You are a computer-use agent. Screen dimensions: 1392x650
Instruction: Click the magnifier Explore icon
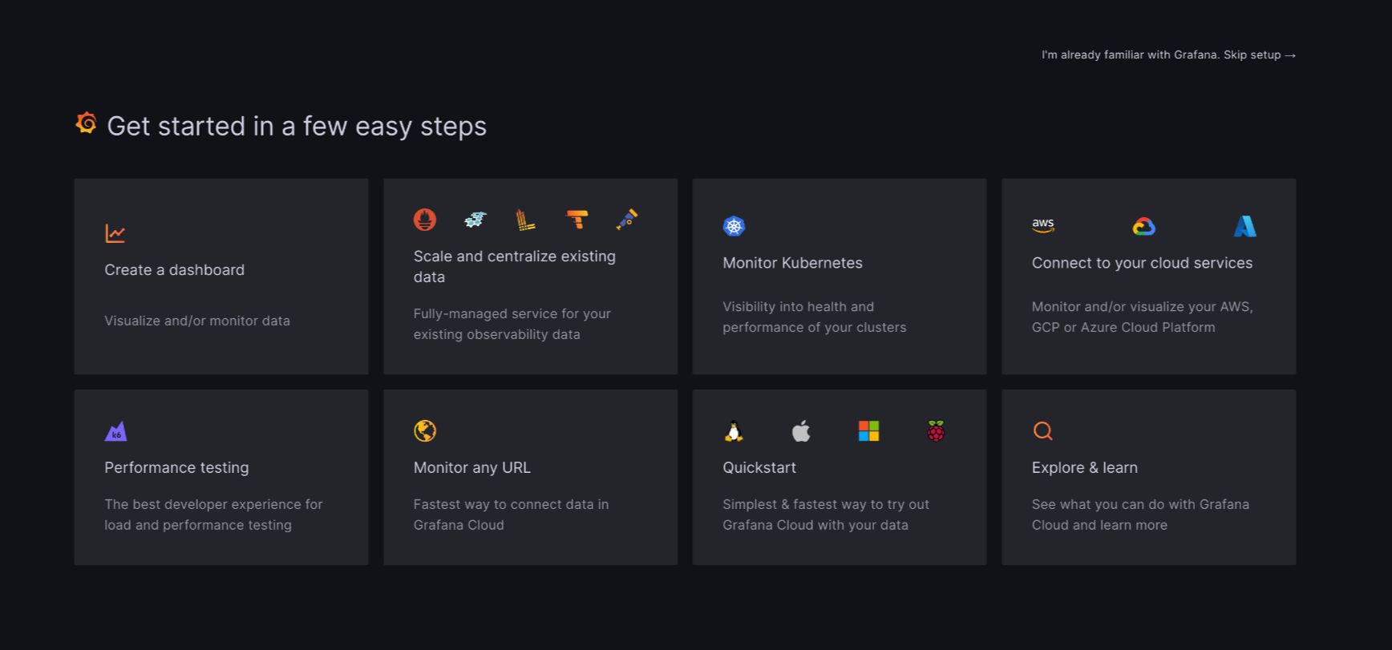pos(1043,431)
